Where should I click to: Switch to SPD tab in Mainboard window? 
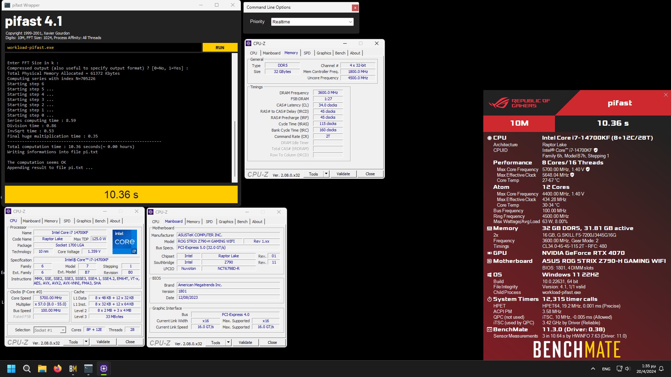coord(209,222)
